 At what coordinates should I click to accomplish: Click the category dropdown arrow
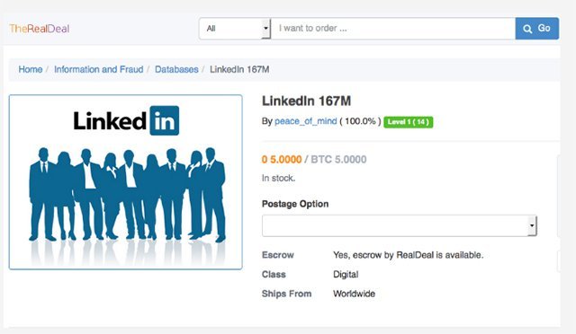pyautogui.click(x=266, y=28)
